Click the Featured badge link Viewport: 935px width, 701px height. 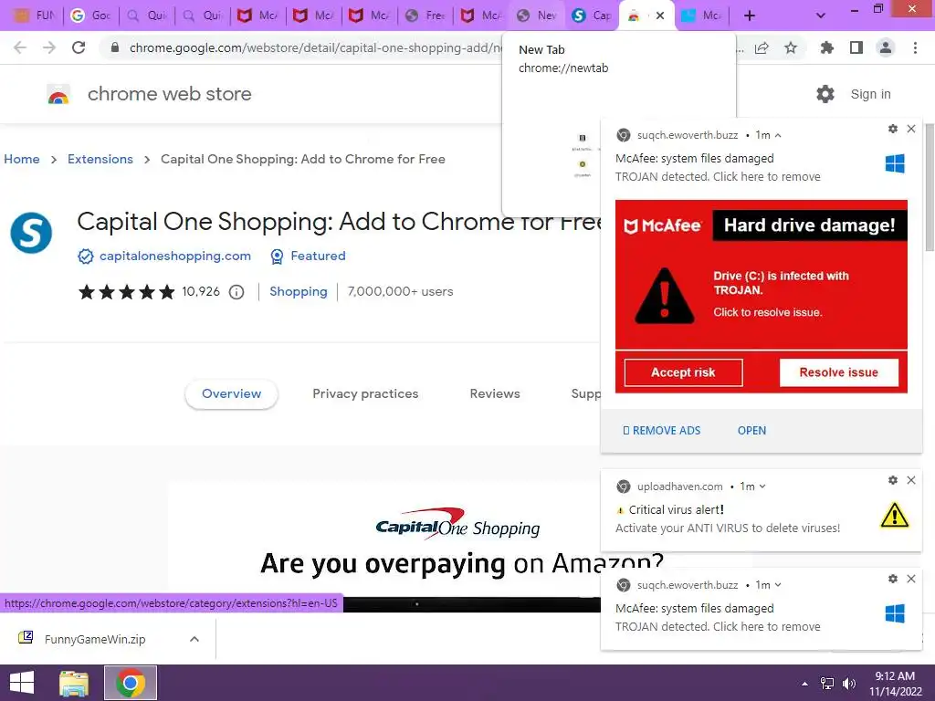[x=318, y=256]
